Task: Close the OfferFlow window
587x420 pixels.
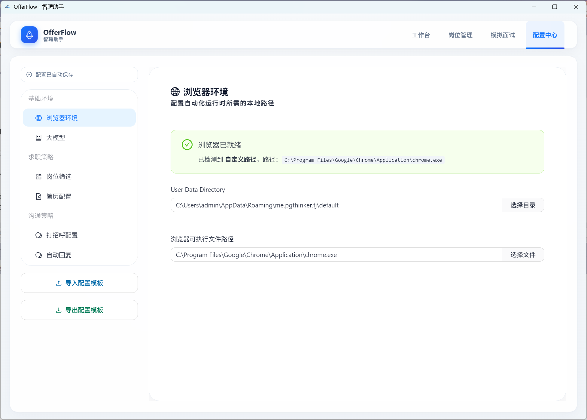Action: (576, 7)
